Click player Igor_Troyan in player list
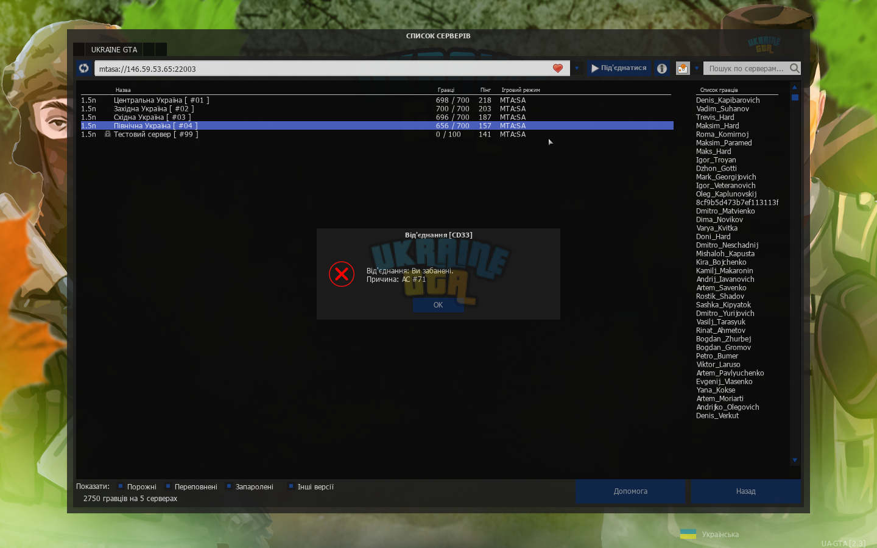 (716, 160)
